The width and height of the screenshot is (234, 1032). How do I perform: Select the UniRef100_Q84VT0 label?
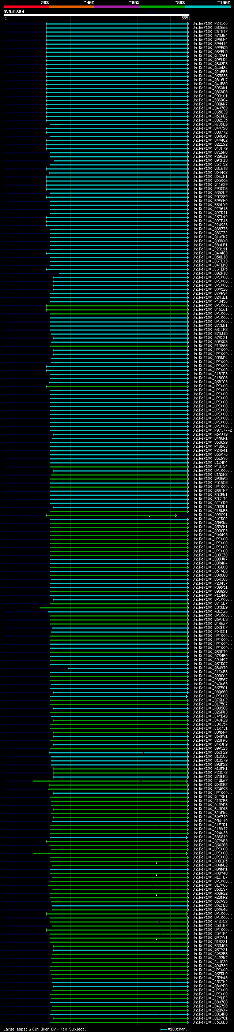tap(210, 668)
